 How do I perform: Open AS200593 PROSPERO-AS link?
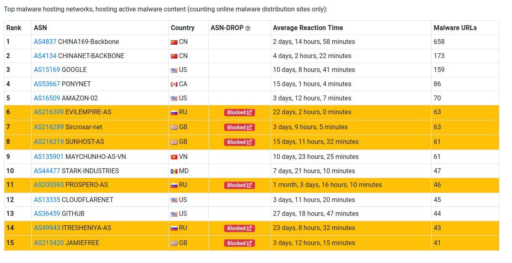pyautogui.click(x=49, y=185)
